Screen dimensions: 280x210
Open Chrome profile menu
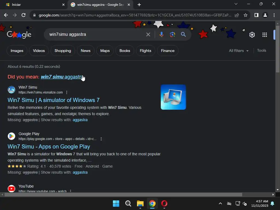[265, 15]
